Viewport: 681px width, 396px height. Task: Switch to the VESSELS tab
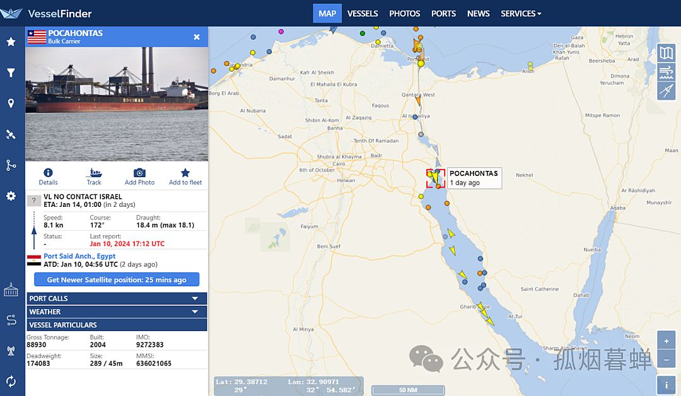(x=362, y=13)
